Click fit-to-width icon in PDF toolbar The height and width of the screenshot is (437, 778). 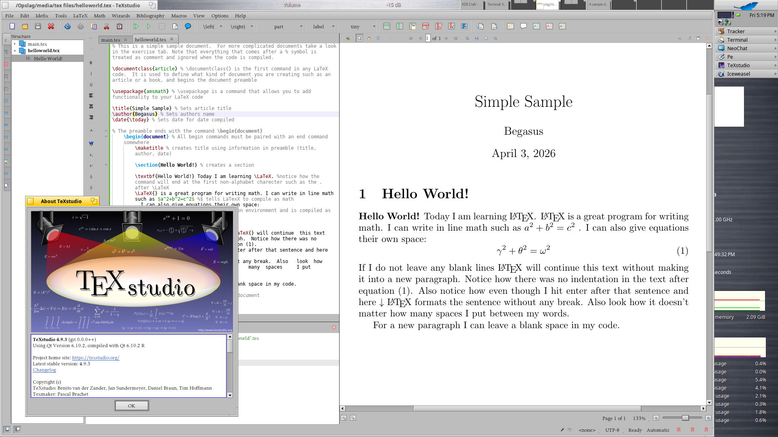[477, 38]
